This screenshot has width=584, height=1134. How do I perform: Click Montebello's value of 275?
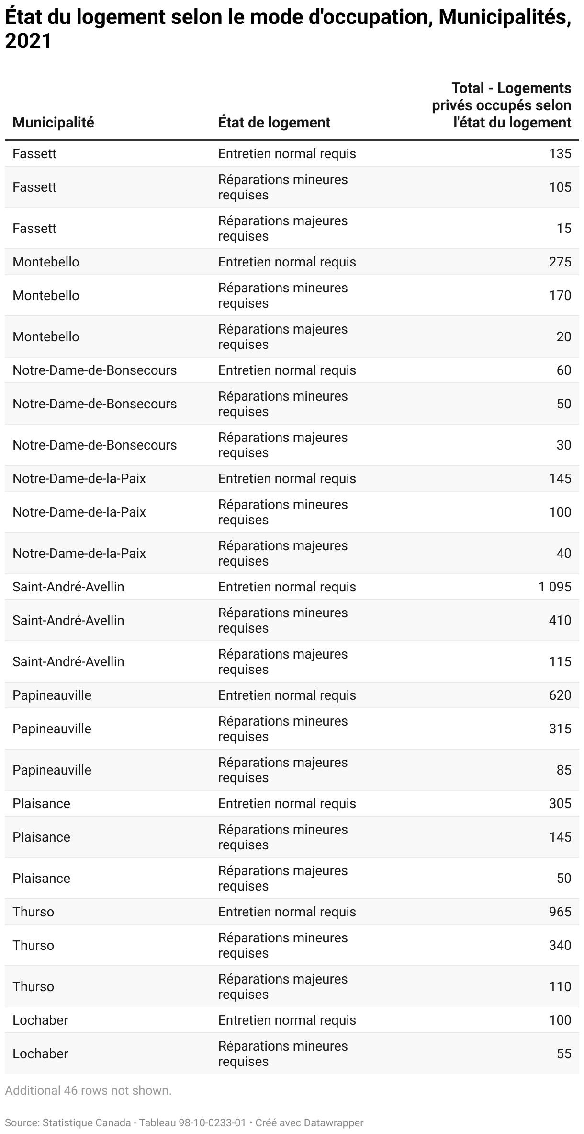pyautogui.click(x=560, y=262)
